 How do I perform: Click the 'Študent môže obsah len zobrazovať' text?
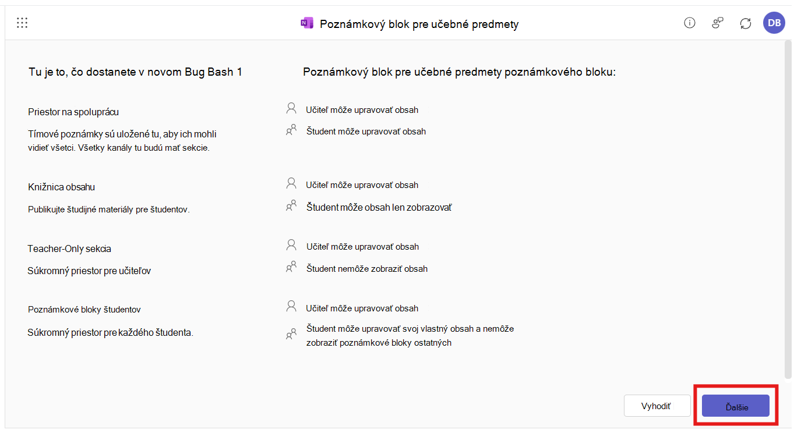[x=379, y=207]
